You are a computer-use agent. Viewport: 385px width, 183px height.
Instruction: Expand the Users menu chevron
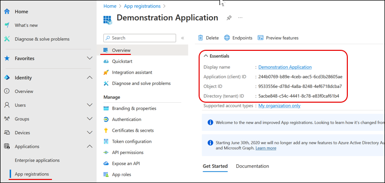pyautogui.click(x=90, y=105)
